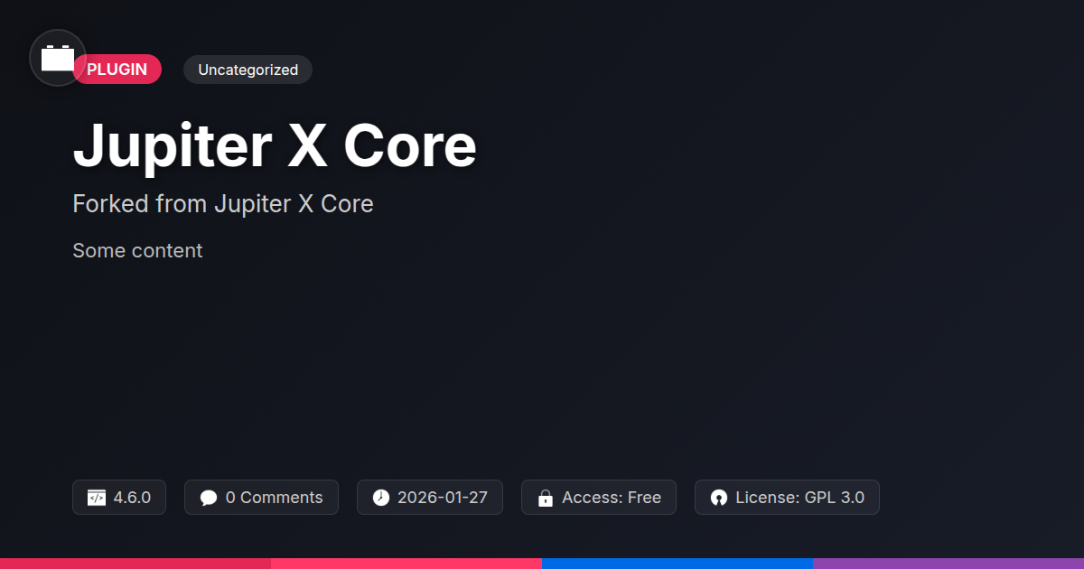Click the purple color bar segment at bottom
The width and height of the screenshot is (1084, 569).
click(948, 564)
